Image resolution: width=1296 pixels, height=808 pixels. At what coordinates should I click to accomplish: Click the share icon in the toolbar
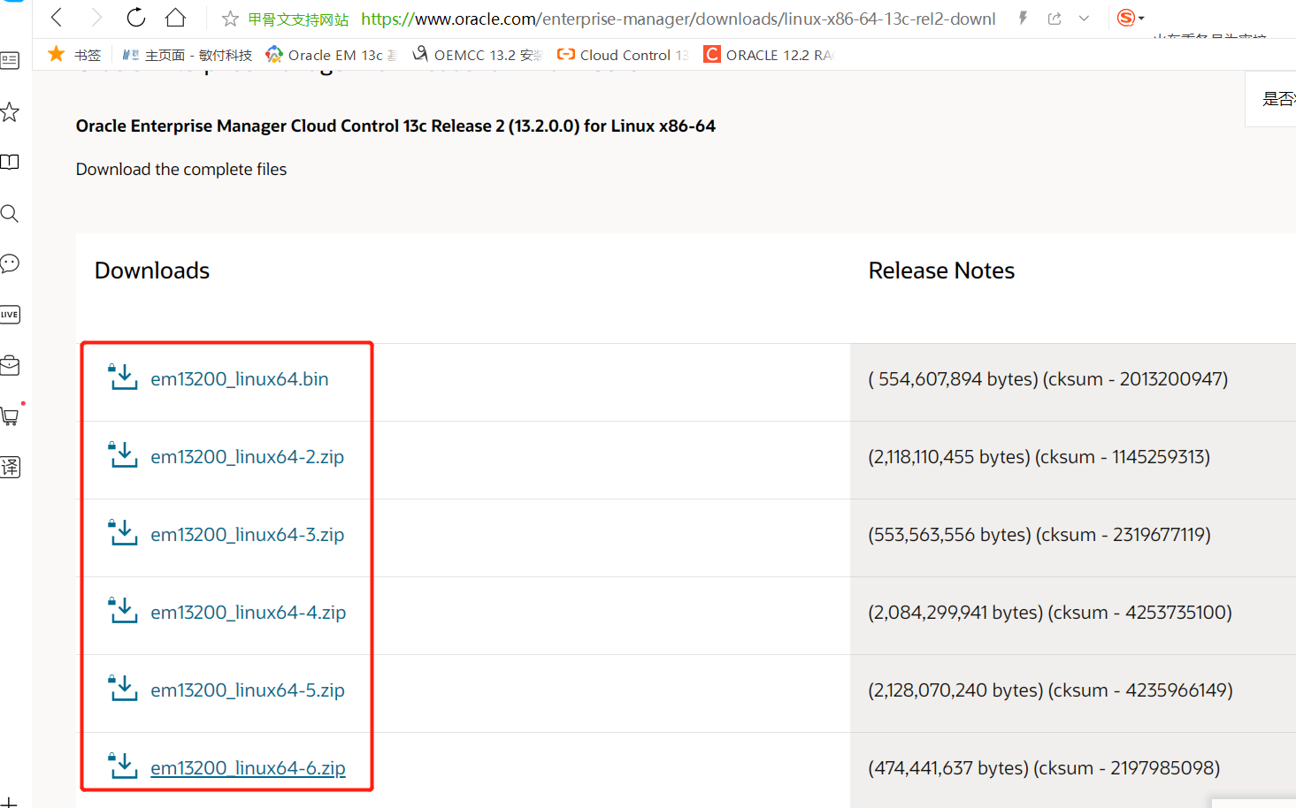click(1053, 18)
